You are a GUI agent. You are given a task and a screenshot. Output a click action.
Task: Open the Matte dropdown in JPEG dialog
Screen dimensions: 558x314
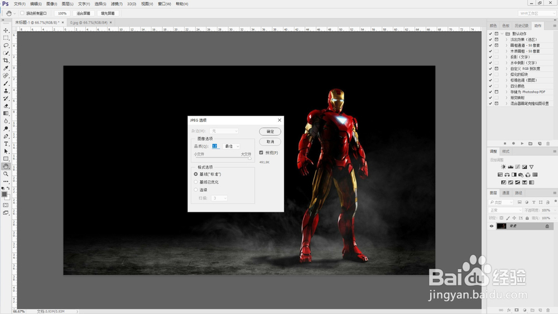pyautogui.click(x=224, y=131)
